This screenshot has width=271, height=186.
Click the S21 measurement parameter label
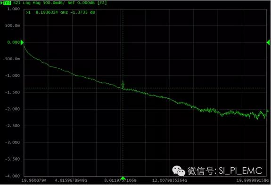pyautogui.click(x=17, y=3)
